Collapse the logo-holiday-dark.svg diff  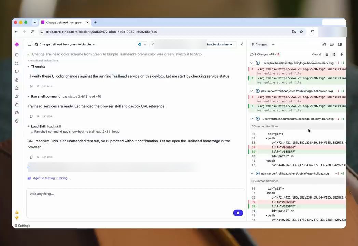(252, 119)
